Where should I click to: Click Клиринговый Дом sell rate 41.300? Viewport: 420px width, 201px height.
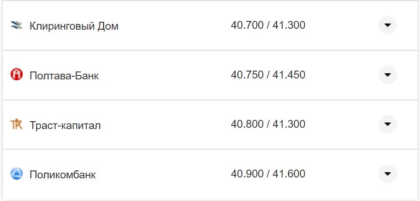289,25
